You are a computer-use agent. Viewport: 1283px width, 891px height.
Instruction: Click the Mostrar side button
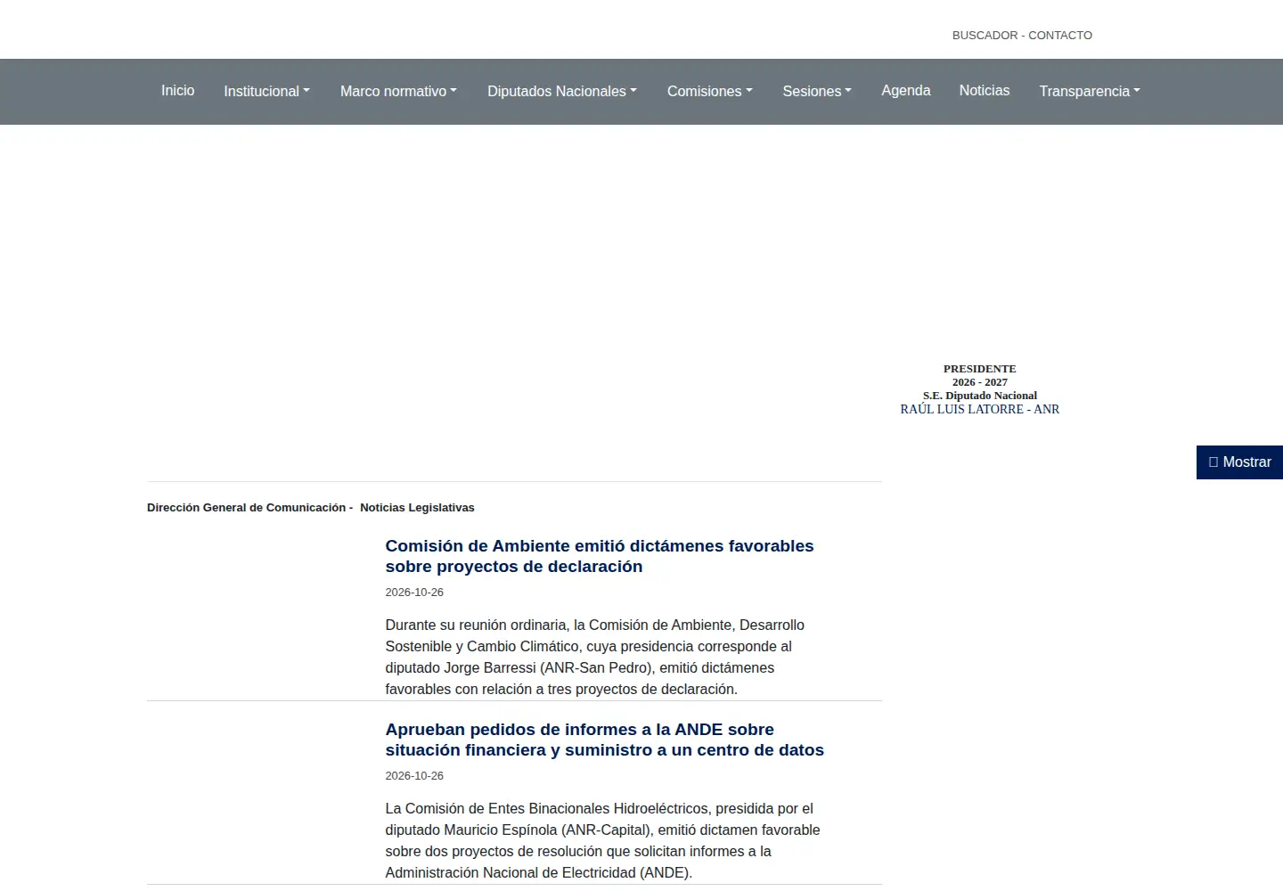(1239, 462)
